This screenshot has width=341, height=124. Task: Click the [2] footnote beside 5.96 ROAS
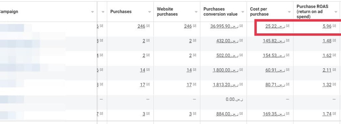click(334, 26)
